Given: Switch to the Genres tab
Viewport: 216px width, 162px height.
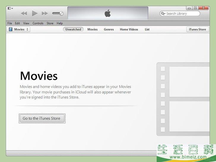Looking at the screenshot, I should (x=109, y=29).
